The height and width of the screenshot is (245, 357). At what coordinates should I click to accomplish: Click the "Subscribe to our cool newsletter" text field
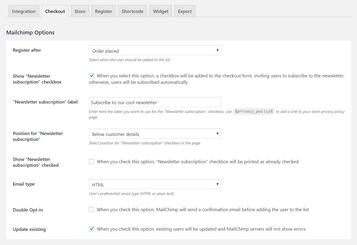155,102
